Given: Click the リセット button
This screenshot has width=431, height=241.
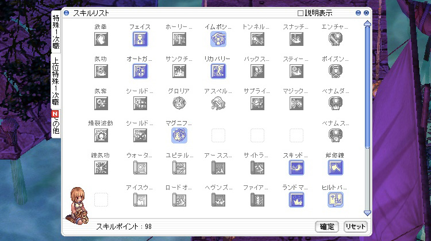Looking at the screenshot, I should [355, 227].
